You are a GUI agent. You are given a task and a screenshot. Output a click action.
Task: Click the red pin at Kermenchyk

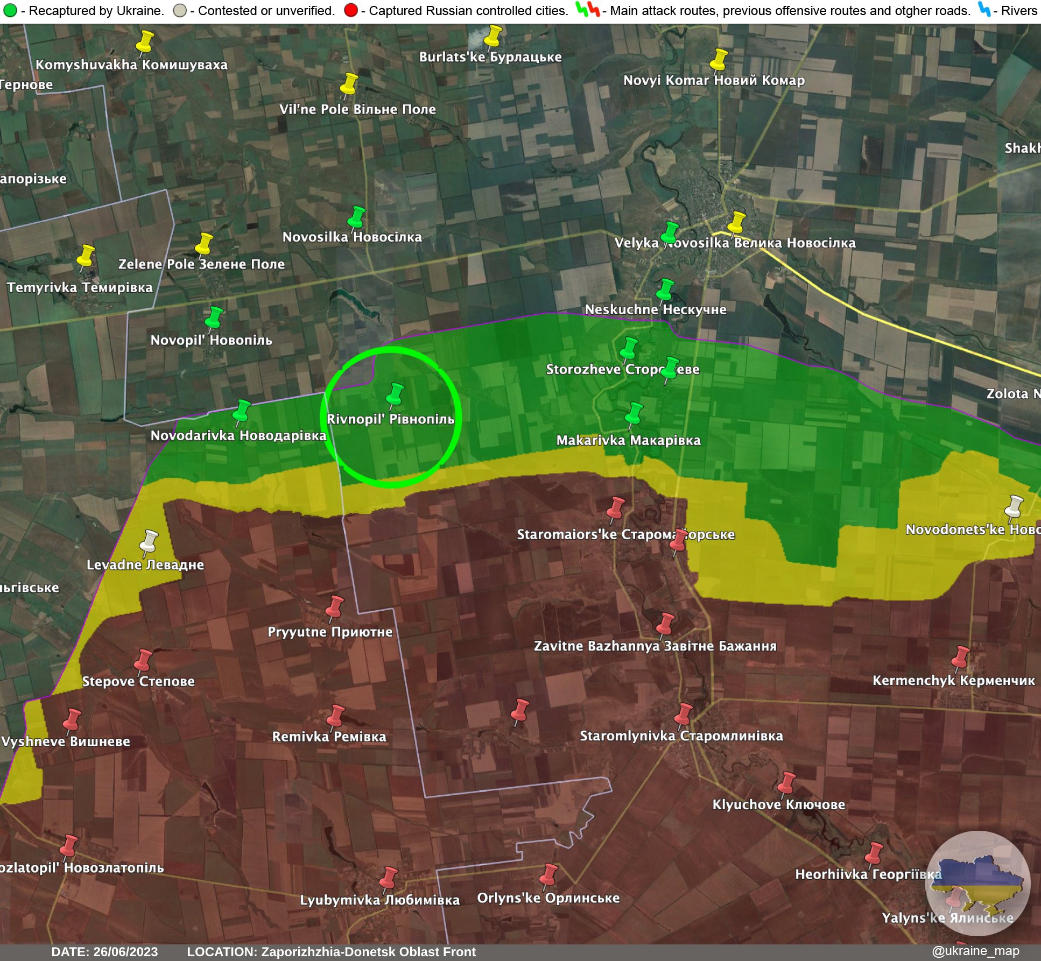(x=960, y=657)
